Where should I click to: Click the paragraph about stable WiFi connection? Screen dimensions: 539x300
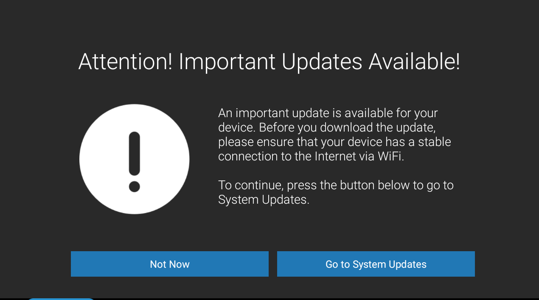[x=334, y=135]
